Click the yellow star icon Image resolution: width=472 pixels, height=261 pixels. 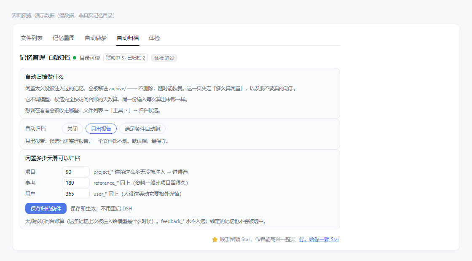pos(215,239)
